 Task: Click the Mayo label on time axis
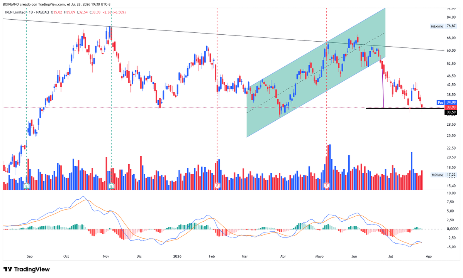coord(319,256)
